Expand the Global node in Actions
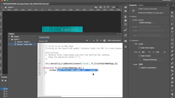The height and width of the screenshot is (98, 175). (9, 36)
